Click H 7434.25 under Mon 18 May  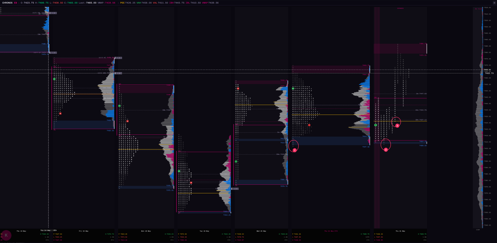coord(169,234)
